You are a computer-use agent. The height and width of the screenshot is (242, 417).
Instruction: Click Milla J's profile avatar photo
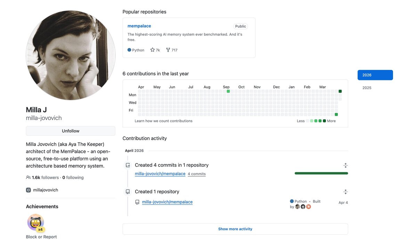click(x=71, y=55)
